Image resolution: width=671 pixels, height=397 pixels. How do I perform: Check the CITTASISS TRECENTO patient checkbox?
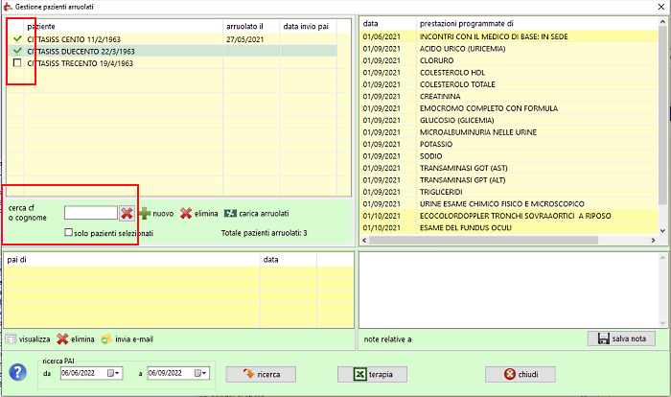(x=17, y=63)
